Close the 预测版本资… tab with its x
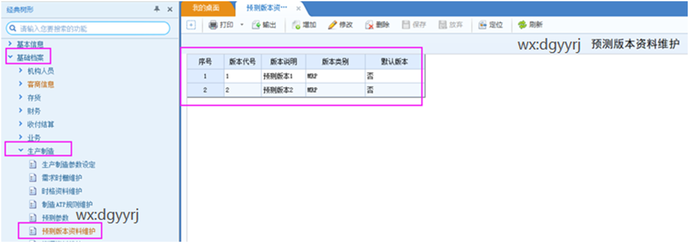The image size is (689, 243). click(x=299, y=8)
